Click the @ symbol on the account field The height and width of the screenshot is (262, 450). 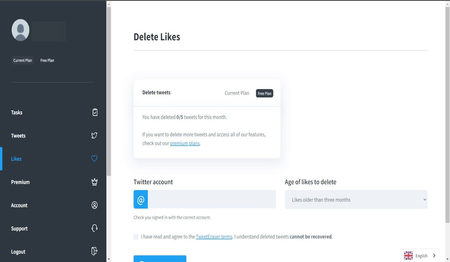(x=141, y=199)
